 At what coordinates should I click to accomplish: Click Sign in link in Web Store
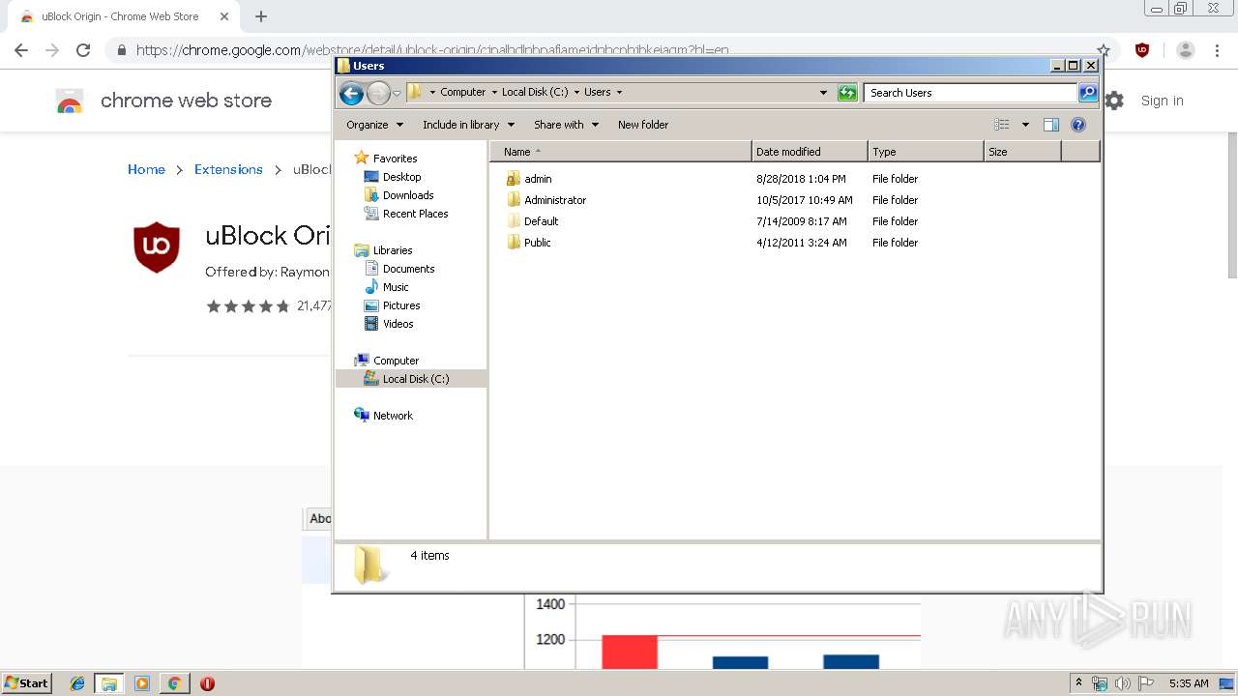click(x=1162, y=101)
